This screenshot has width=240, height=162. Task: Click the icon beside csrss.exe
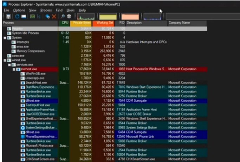coord(9,56)
